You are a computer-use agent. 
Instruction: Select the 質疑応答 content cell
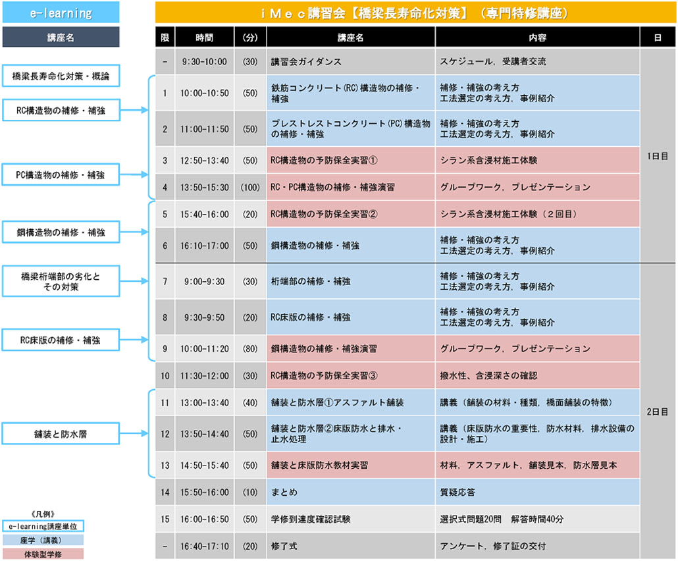(x=537, y=492)
